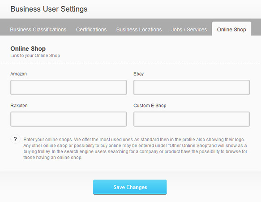Click the Ebay field label
Image resolution: width=261 pixels, height=202 pixels.
(x=138, y=74)
